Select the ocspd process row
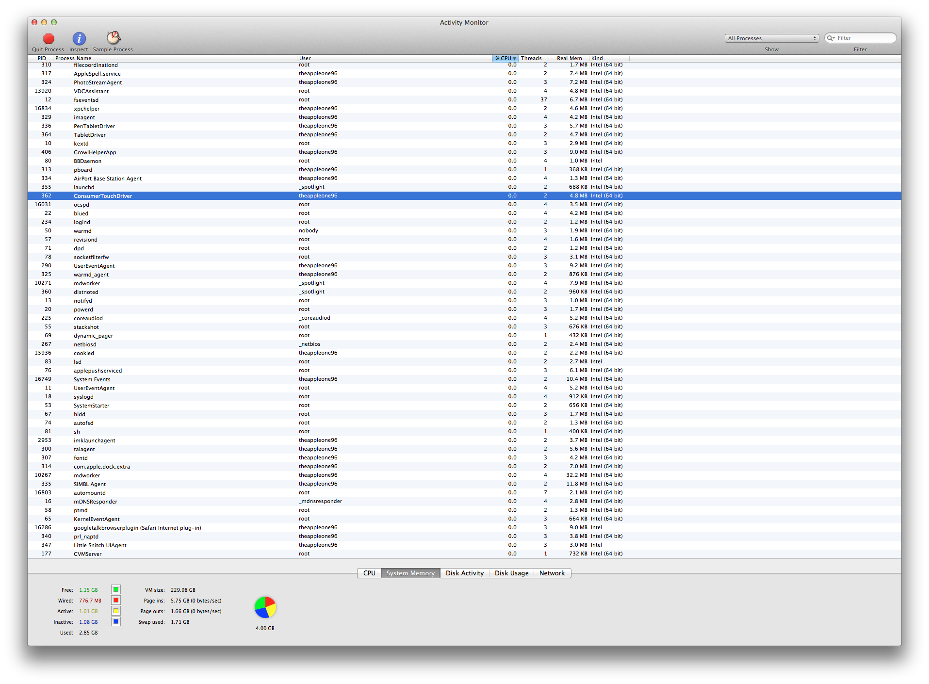 pos(464,205)
